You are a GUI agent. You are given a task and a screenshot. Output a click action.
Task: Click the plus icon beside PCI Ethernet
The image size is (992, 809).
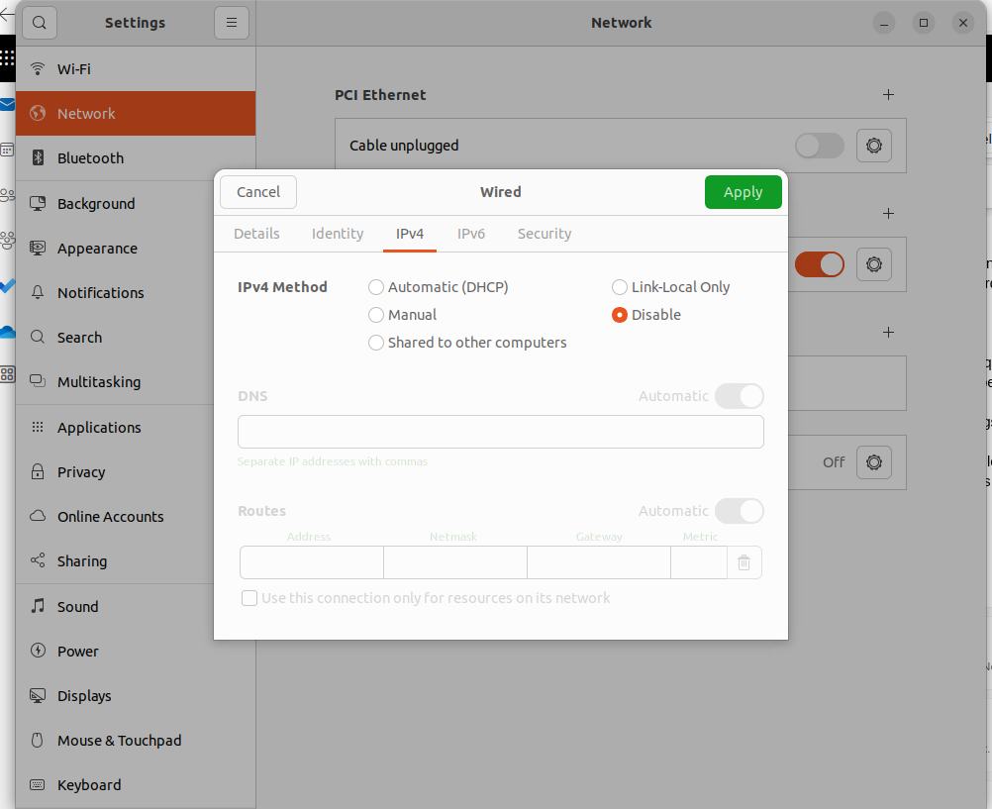(x=888, y=95)
